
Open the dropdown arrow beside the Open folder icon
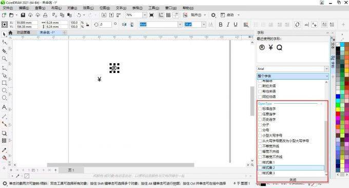point(16,15)
